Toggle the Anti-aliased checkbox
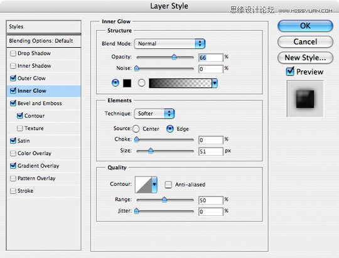This screenshot has height=258, width=339. coord(168,185)
